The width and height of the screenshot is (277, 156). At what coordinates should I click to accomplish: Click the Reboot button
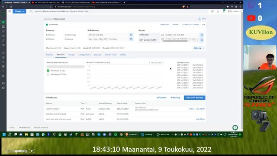pos(175,25)
